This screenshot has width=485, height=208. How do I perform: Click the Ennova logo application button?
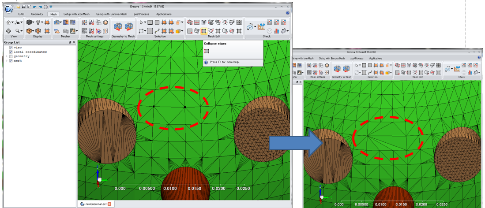pyautogui.click(x=8, y=9)
